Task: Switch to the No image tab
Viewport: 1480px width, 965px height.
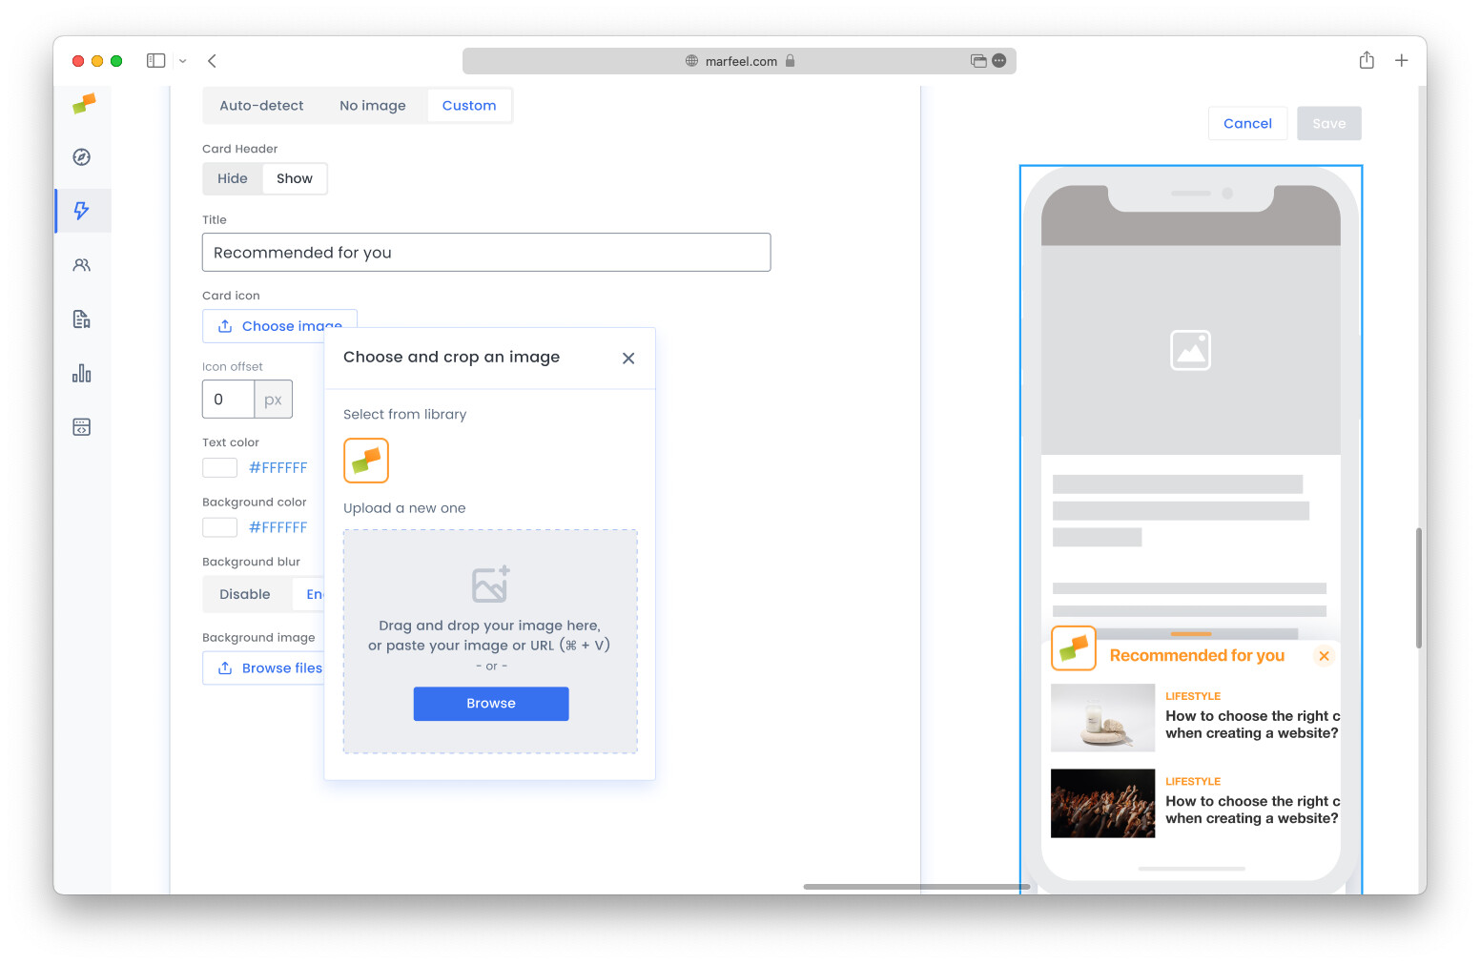Action: (x=372, y=106)
